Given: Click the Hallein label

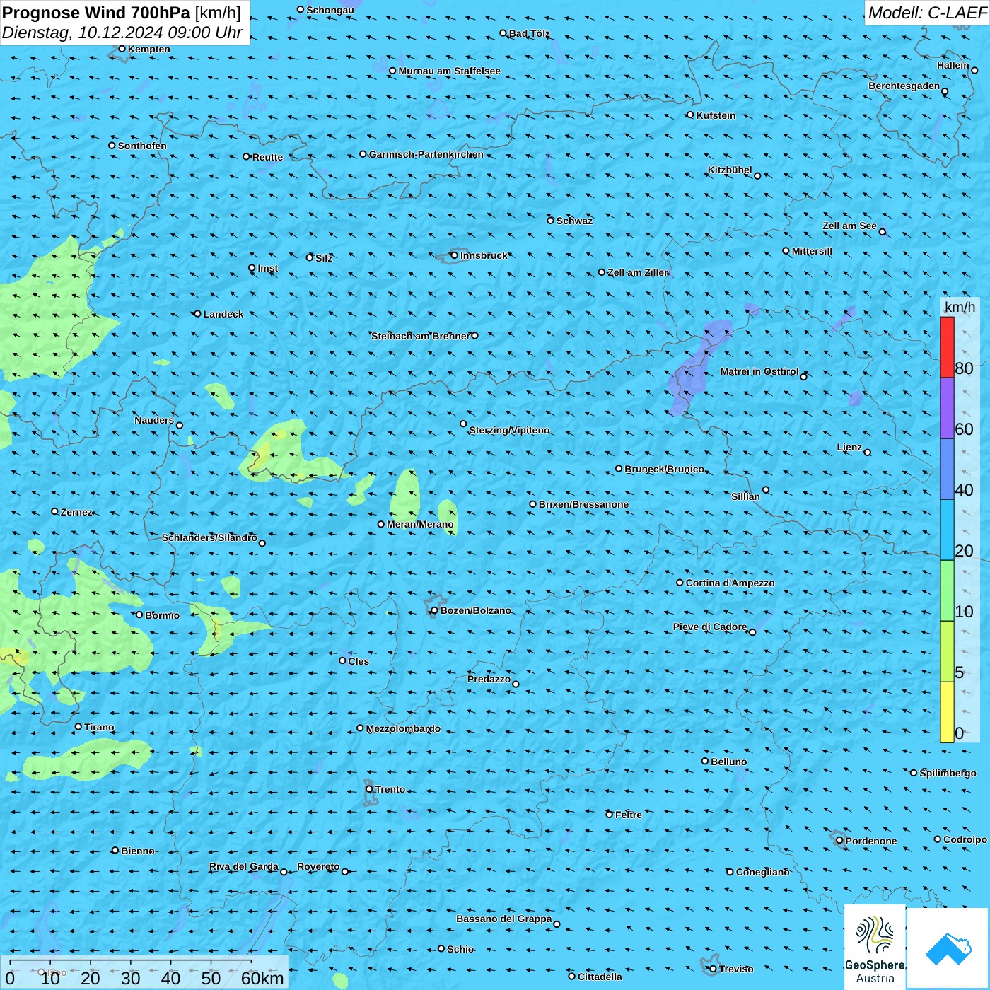Looking at the screenshot, I should point(953,65).
